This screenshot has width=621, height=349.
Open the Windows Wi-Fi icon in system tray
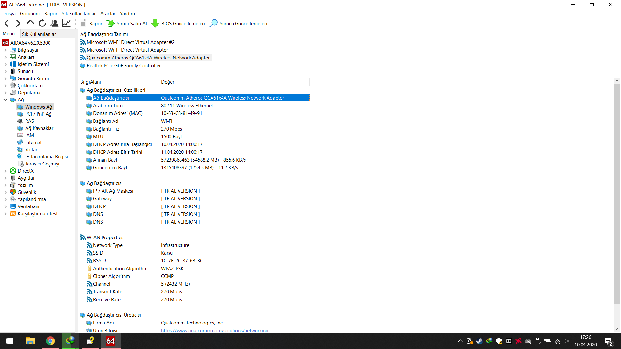557,341
